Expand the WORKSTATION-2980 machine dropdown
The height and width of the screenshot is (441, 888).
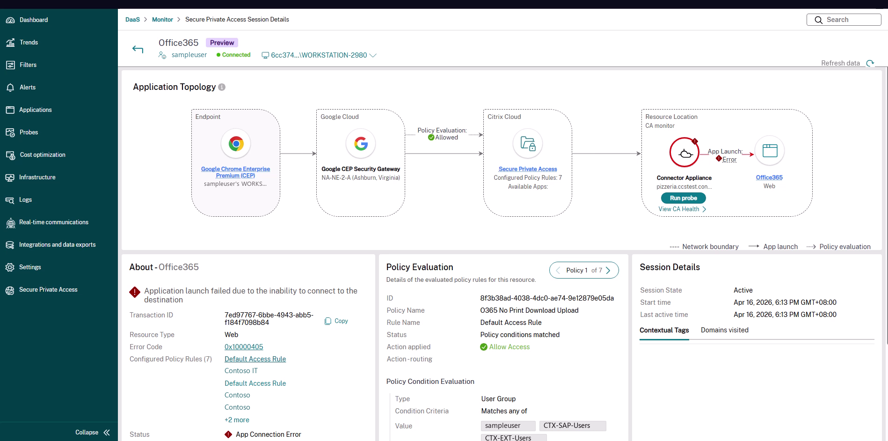[x=373, y=55]
